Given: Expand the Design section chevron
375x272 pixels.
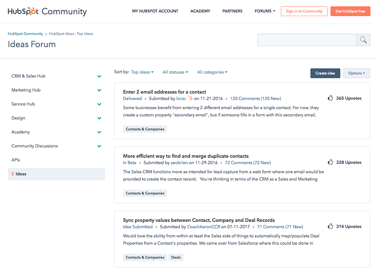Looking at the screenshot, I should [x=99, y=118].
